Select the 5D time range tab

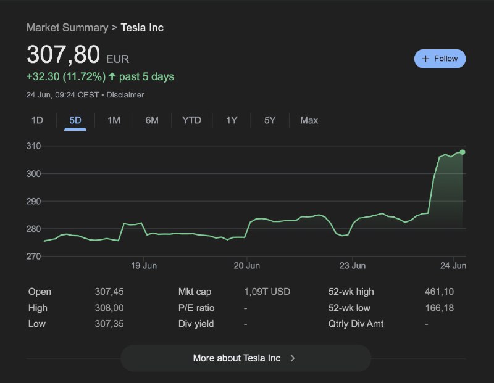click(75, 120)
